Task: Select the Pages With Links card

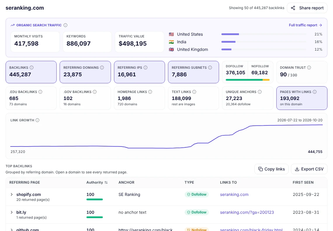Action: tap(302, 98)
